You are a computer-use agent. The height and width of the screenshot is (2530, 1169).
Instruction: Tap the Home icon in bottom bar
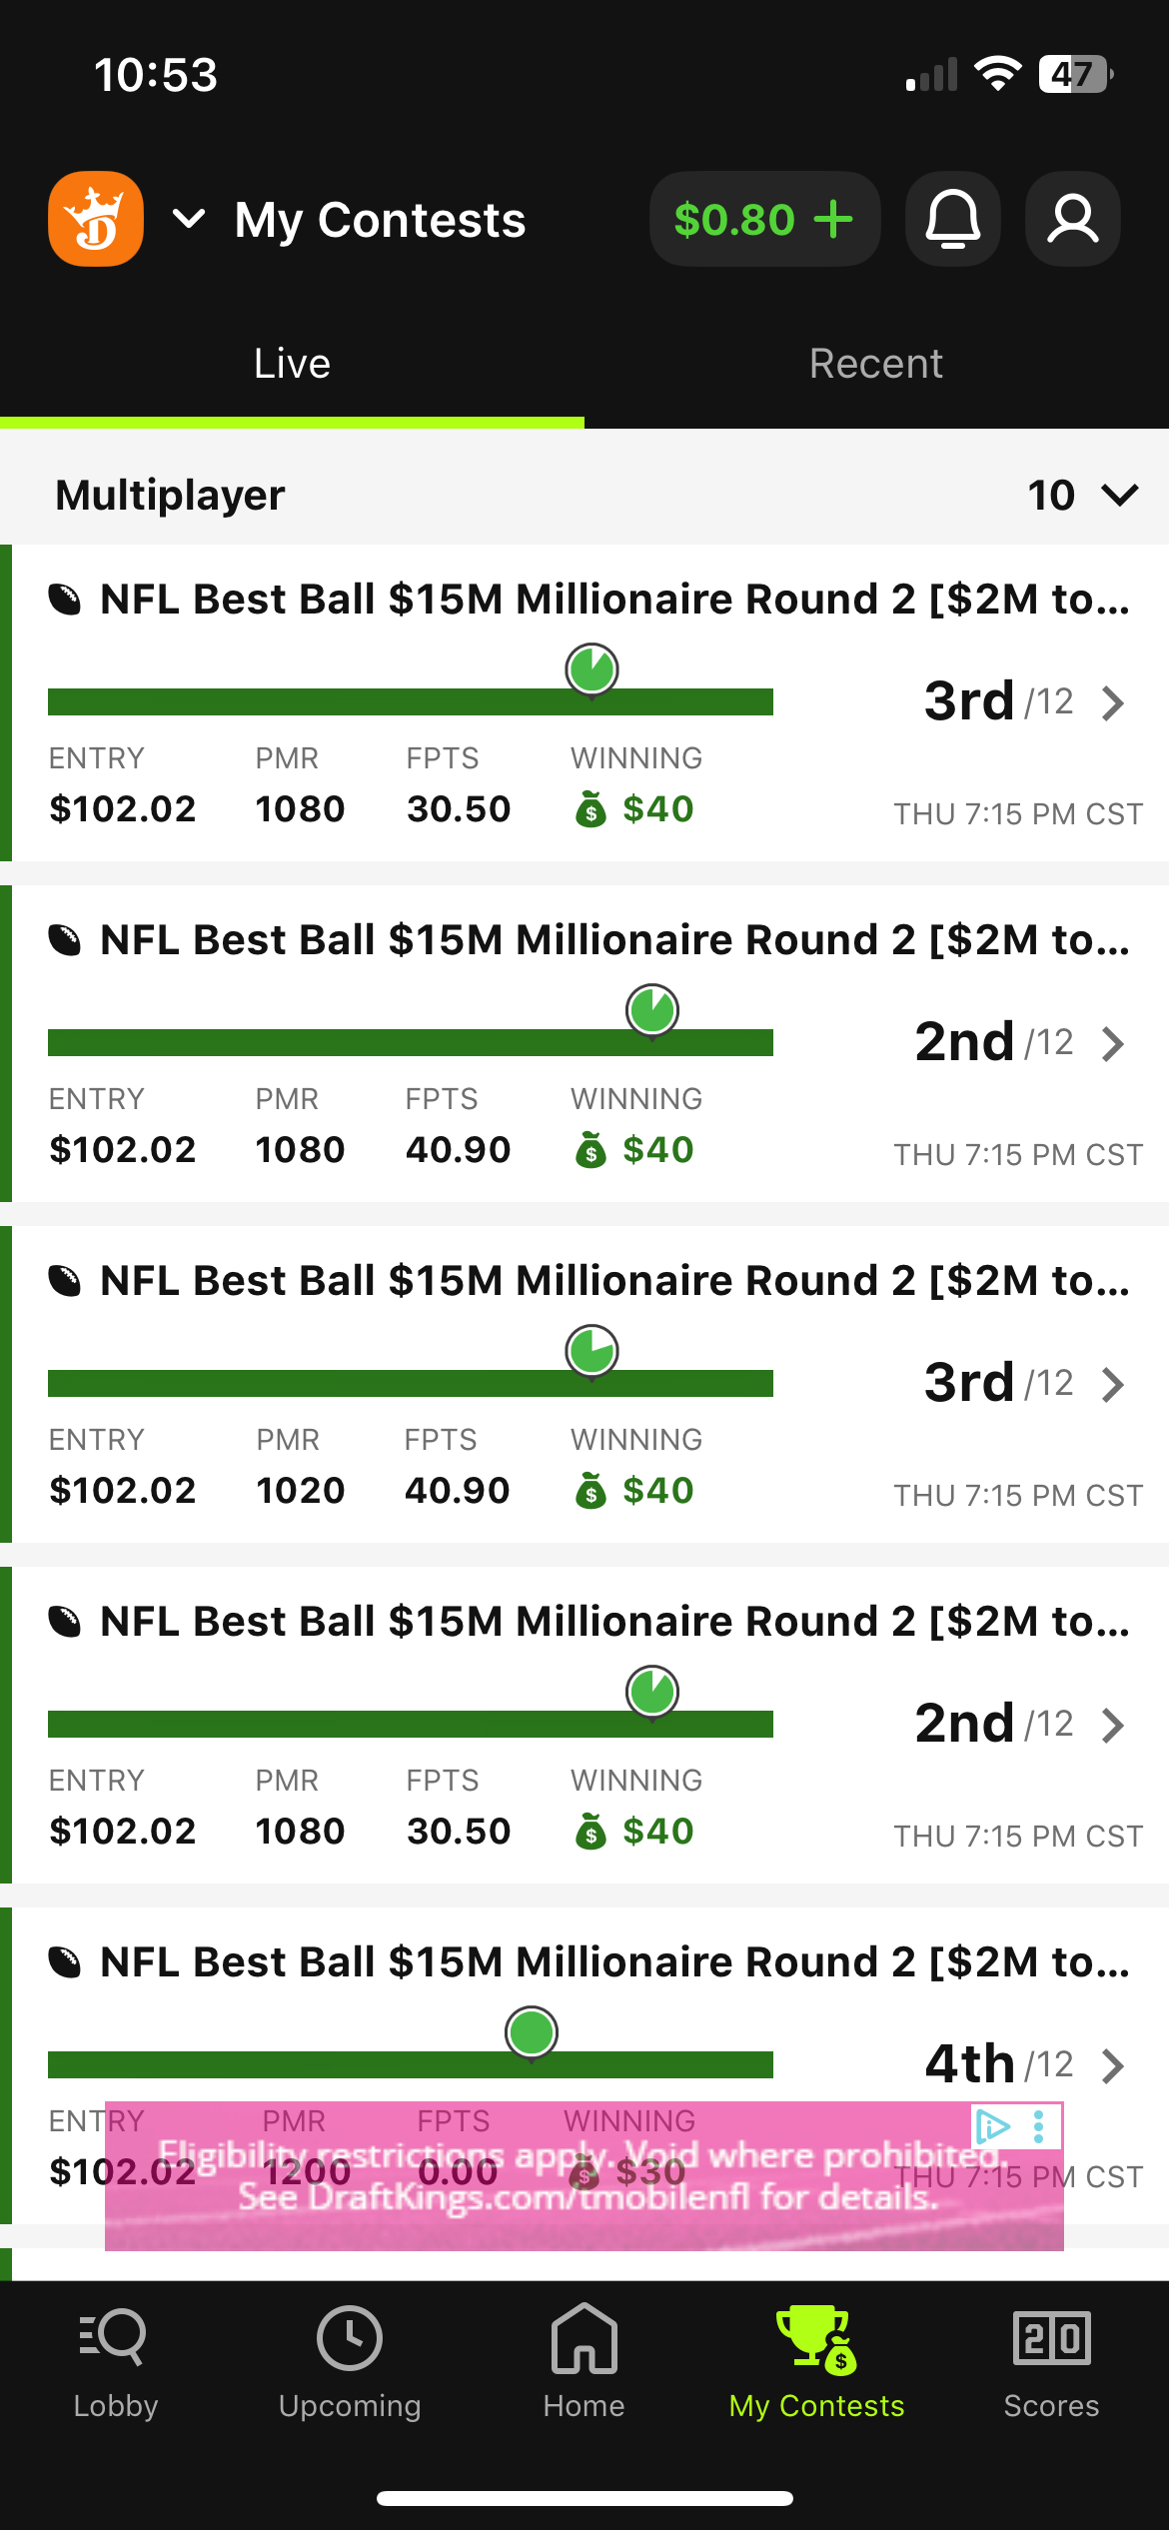(x=584, y=2338)
